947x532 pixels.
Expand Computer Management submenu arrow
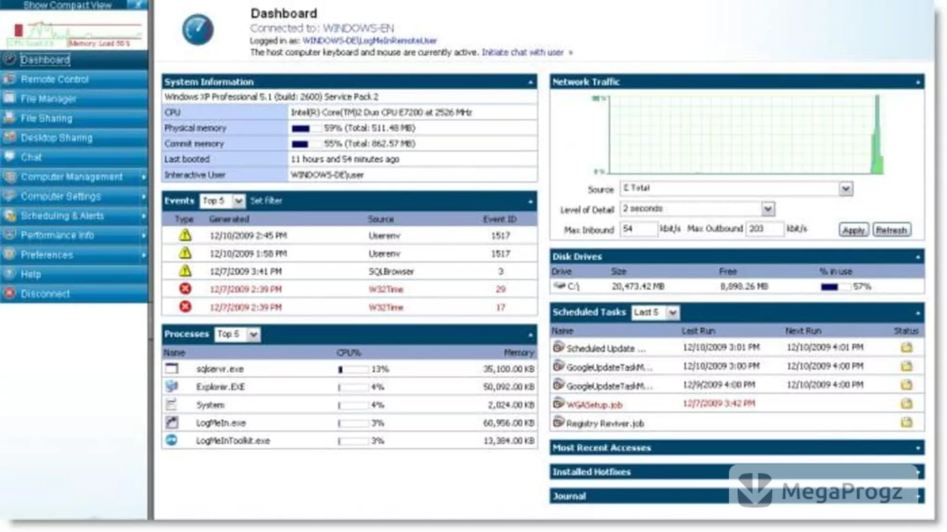pos(144,177)
